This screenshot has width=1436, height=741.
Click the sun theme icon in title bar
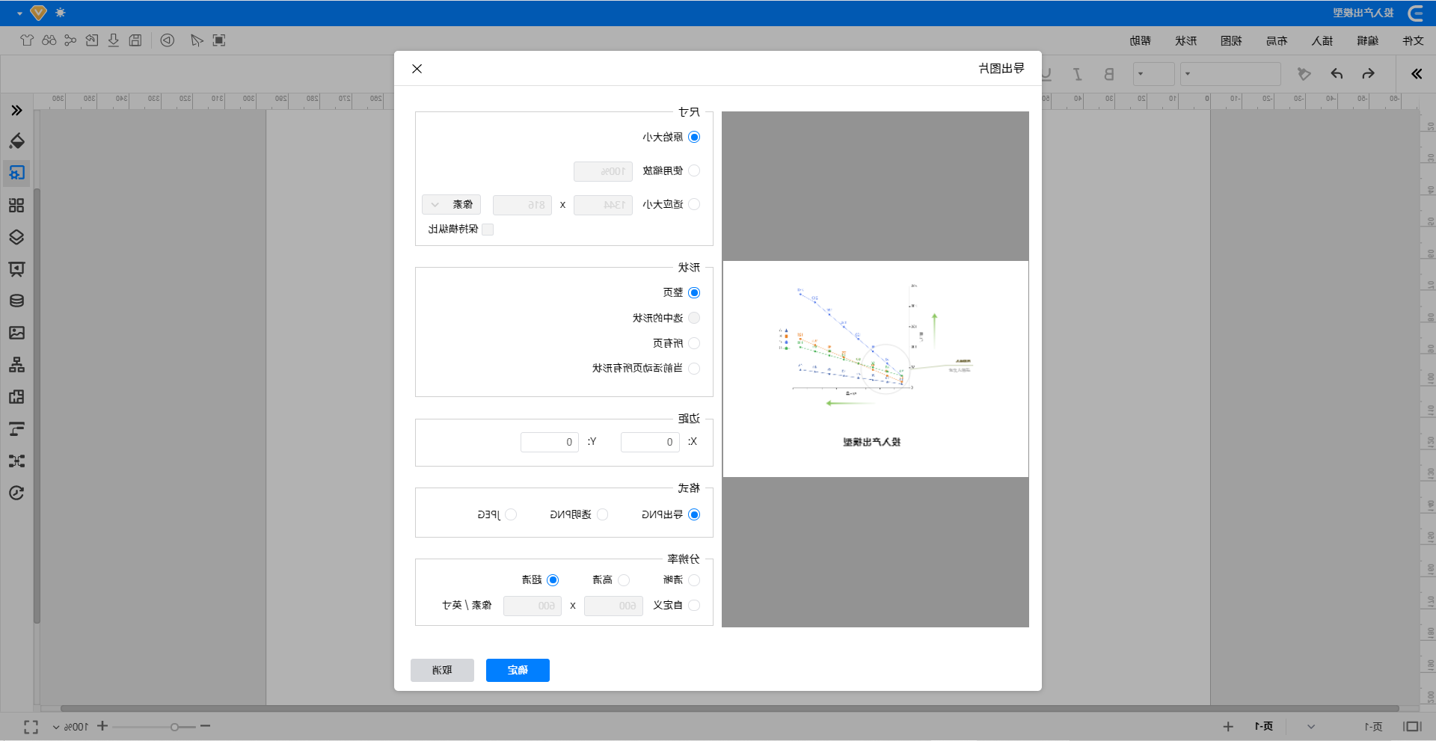[x=61, y=13]
